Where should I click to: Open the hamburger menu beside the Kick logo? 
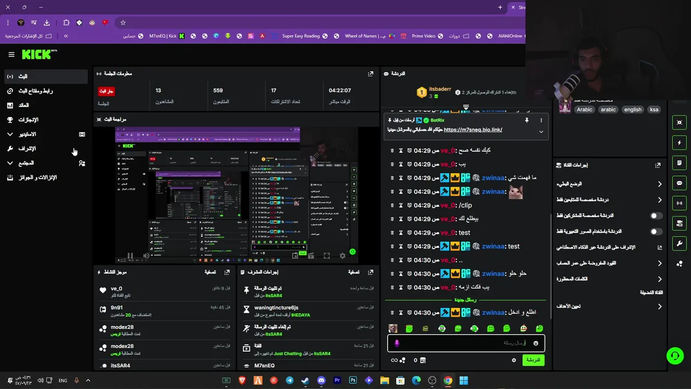(11, 55)
